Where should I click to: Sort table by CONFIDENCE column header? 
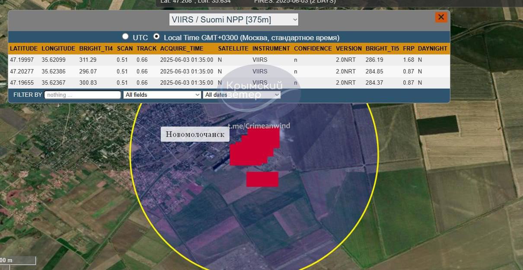(x=313, y=48)
